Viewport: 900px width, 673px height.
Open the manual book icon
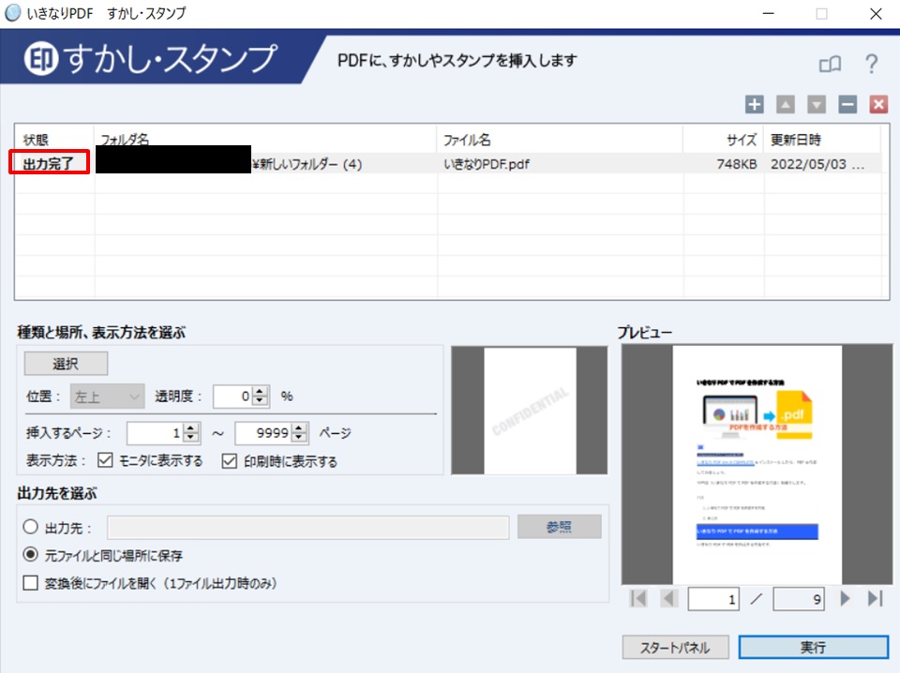(830, 64)
